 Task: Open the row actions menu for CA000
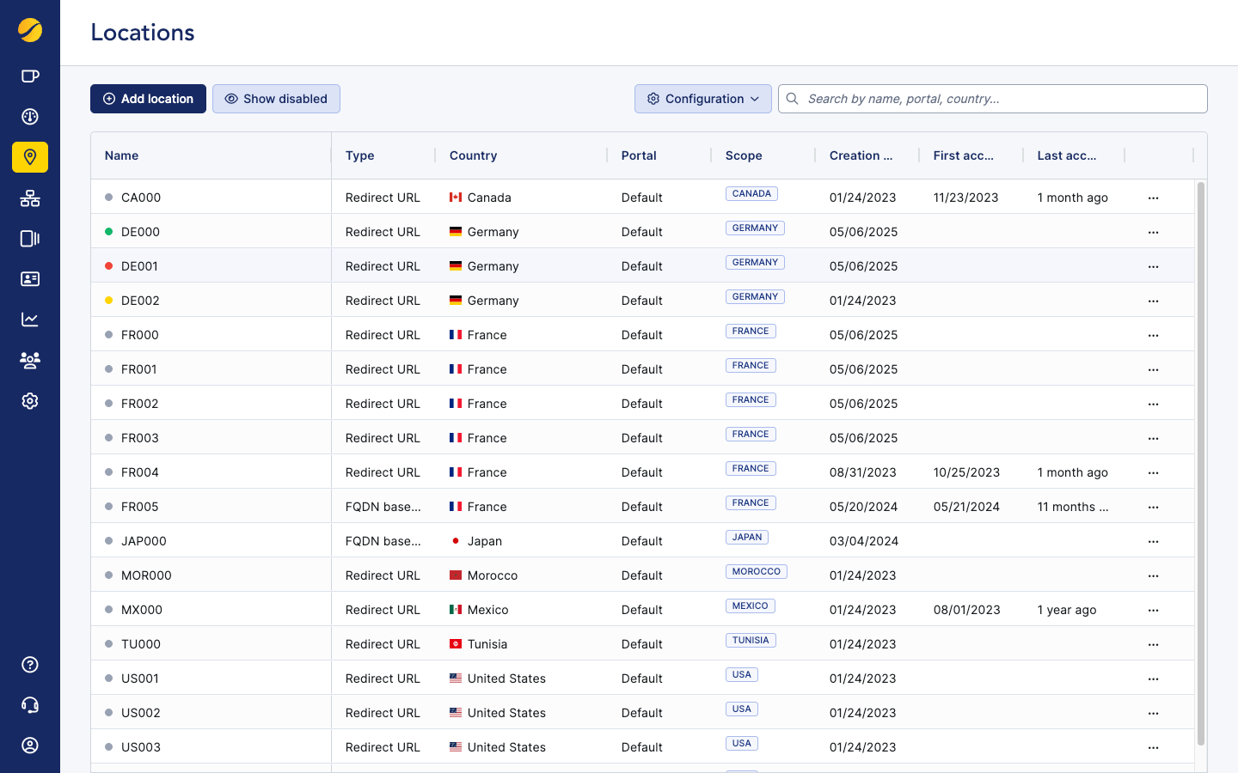click(1153, 198)
